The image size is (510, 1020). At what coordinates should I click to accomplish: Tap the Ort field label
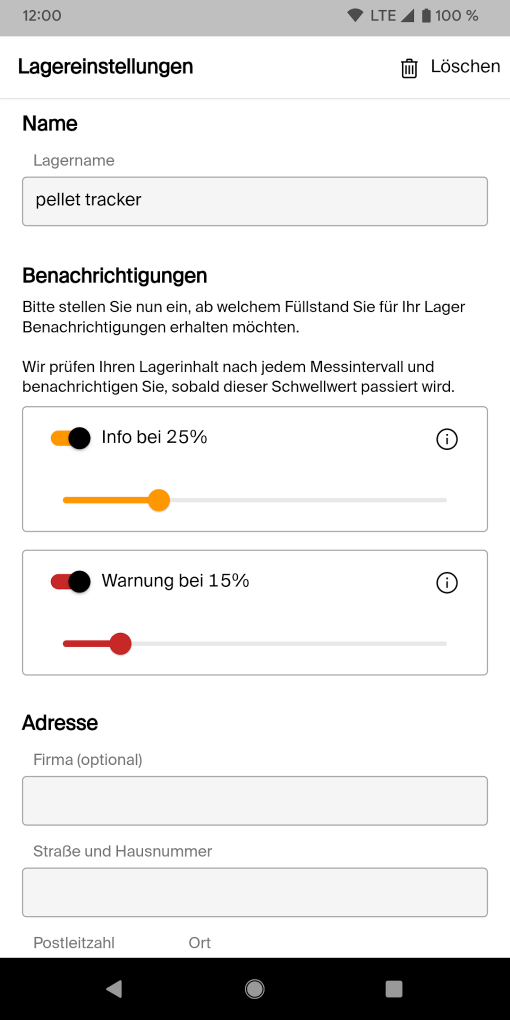point(199,943)
